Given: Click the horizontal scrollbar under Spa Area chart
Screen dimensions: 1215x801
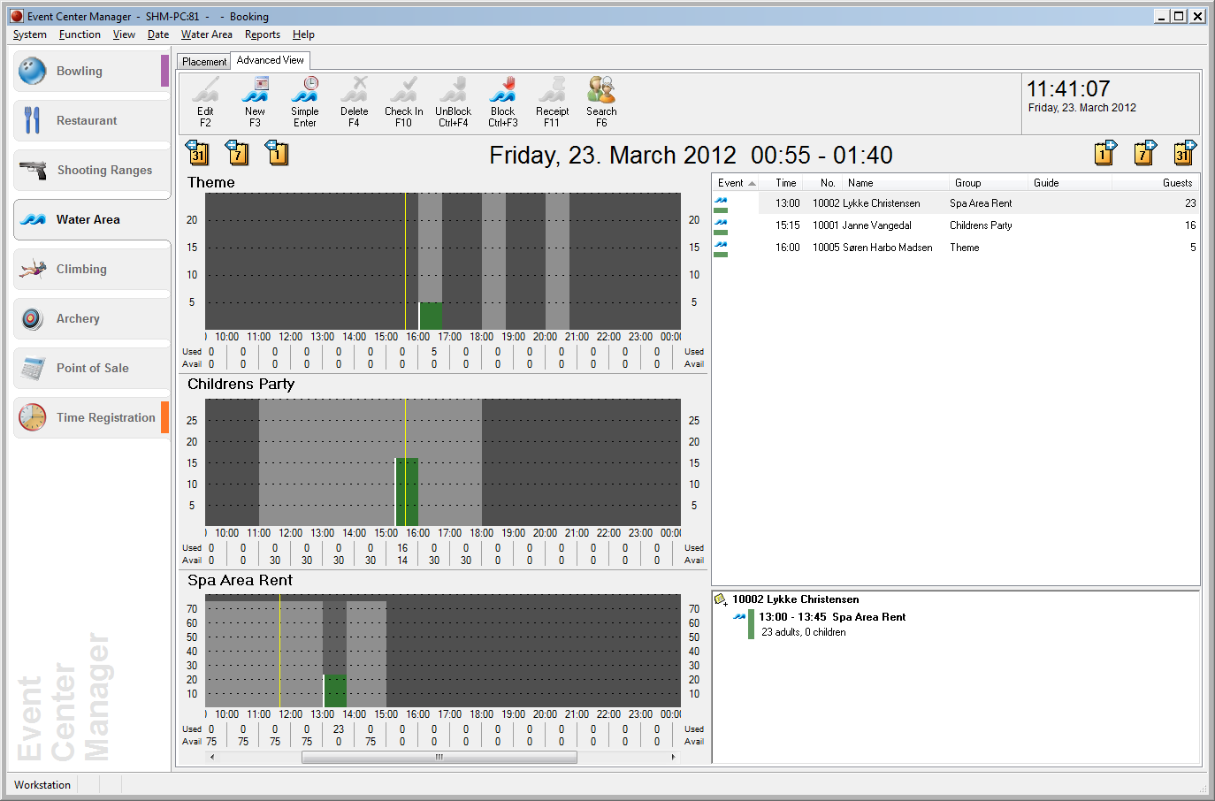Looking at the screenshot, I should [x=439, y=757].
